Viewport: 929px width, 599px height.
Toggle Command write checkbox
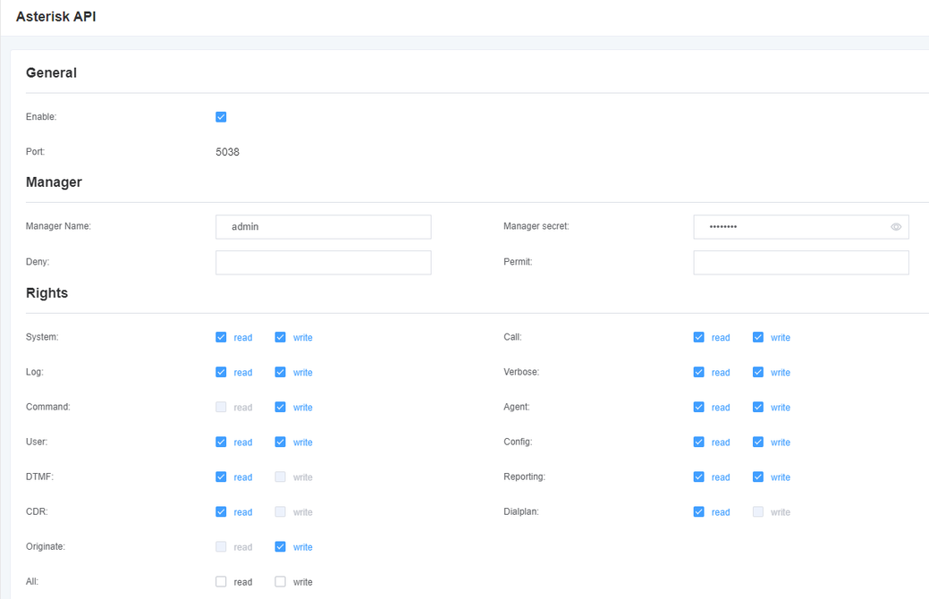[280, 407]
